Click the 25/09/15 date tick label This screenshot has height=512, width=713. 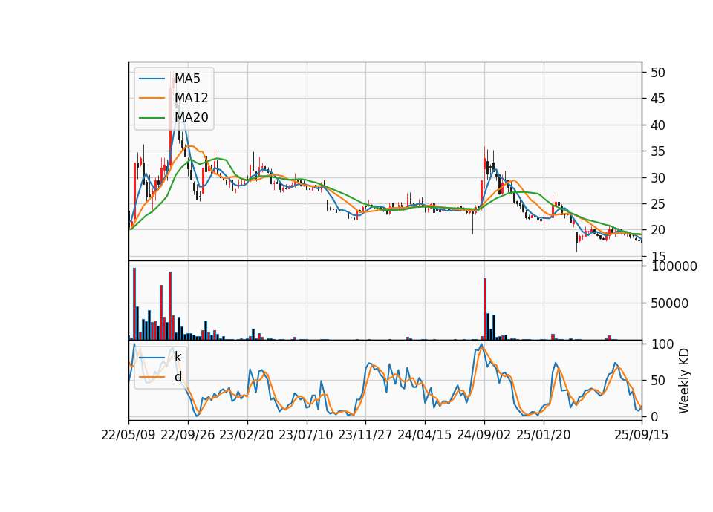(x=642, y=435)
